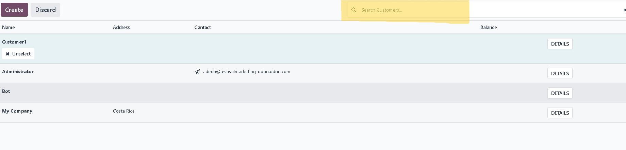This screenshot has width=626, height=150.
Task: Open DETAILS for My Company
Action: [560, 113]
